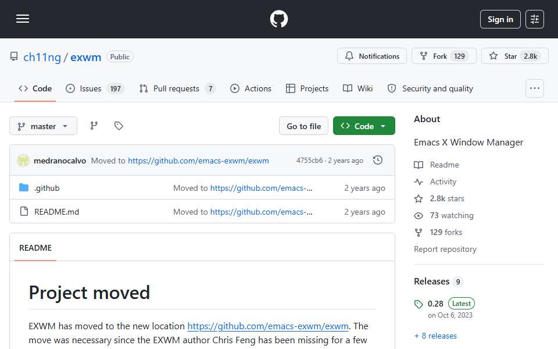Switch to the Code tab
Image resolution: width=558 pixels, height=349 pixels.
pos(35,88)
